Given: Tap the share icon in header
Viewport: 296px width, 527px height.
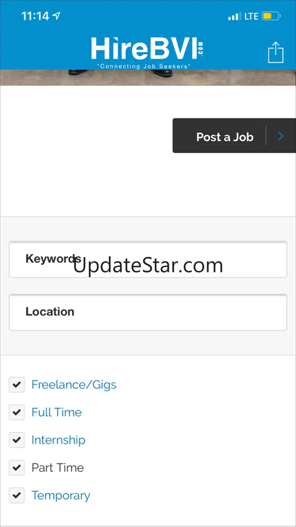Looking at the screenshot, I should point(276,52).
